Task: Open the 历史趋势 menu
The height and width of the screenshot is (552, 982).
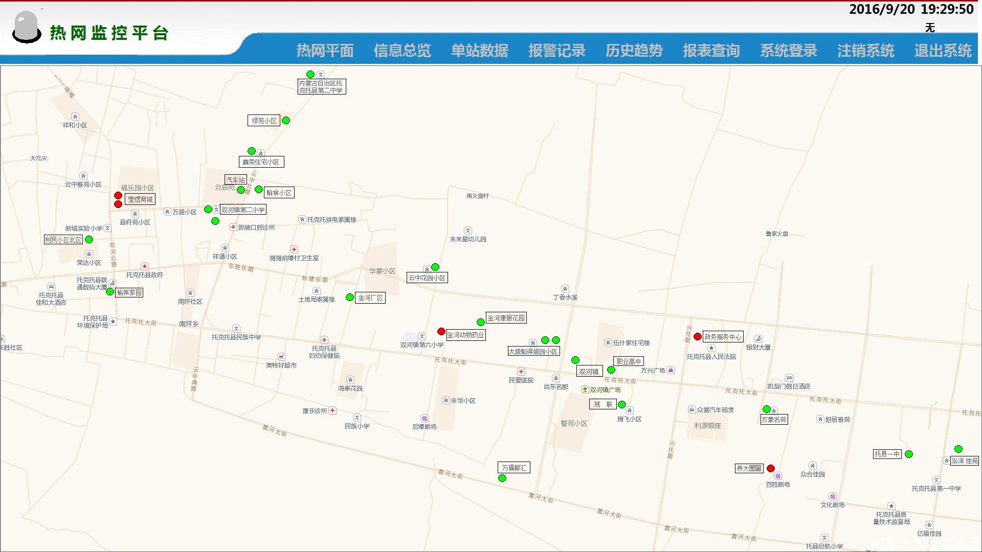Action: [634, 51]
